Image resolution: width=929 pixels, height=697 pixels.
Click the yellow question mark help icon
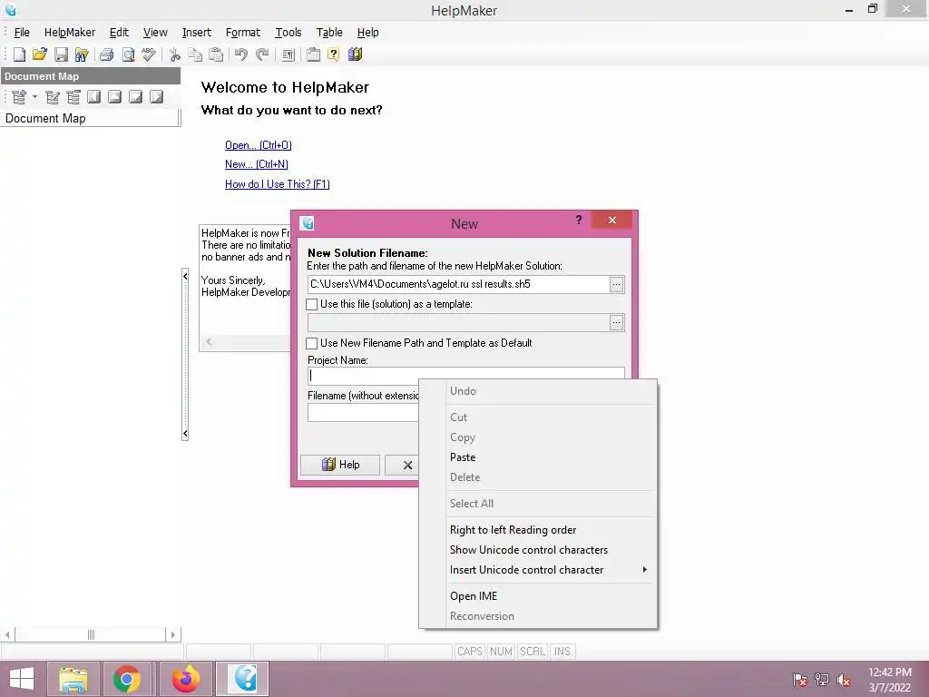[334, 54]
